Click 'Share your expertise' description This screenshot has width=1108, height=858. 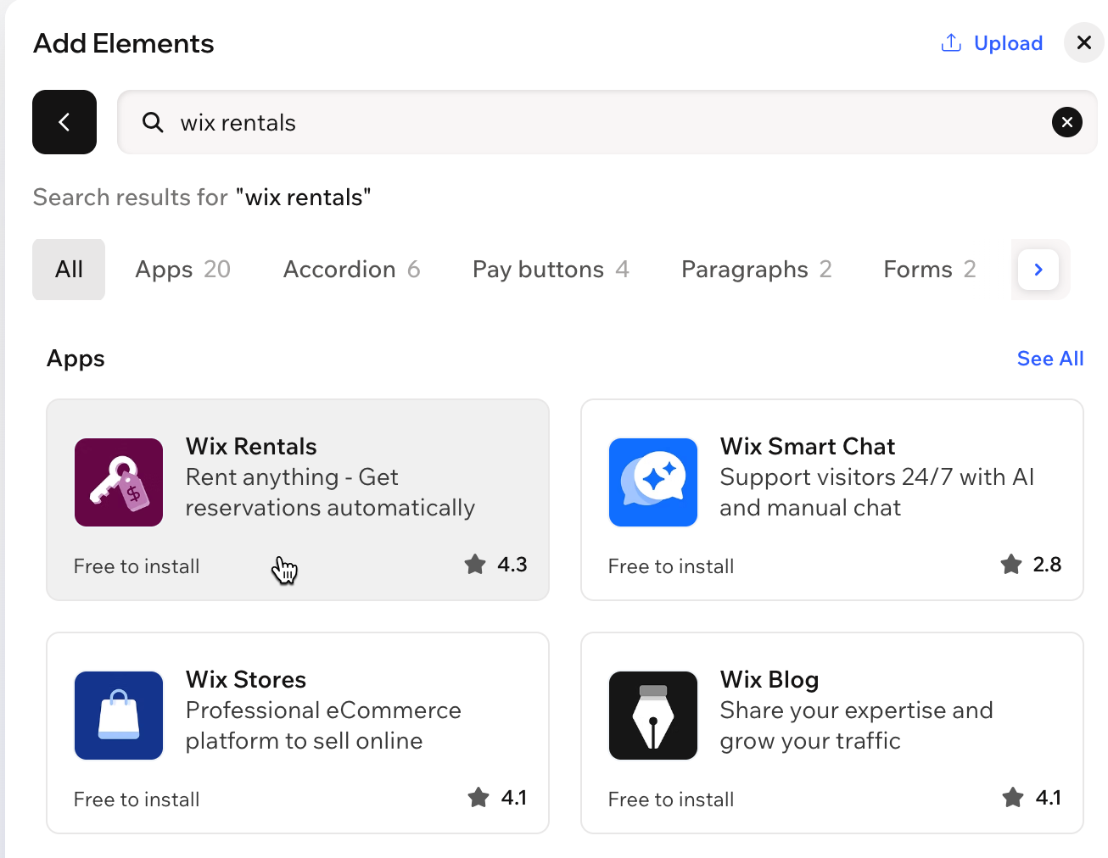pyautogui.click(x=857, y=726)
